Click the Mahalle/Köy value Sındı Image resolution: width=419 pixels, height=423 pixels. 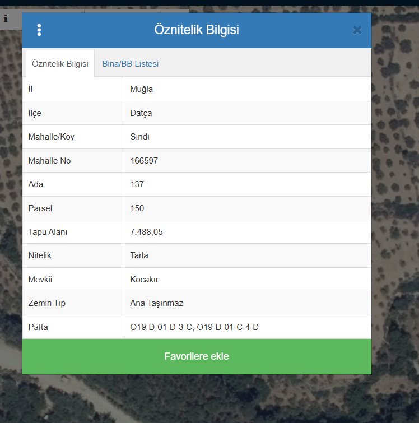pos(139,137)
